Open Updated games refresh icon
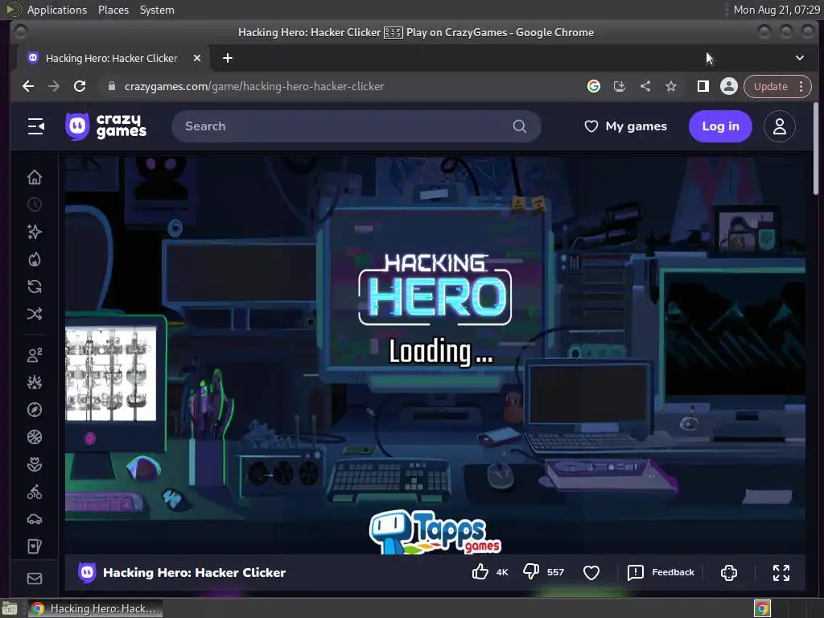The height and width of the screenshot is (618, 824). point(35,286)
